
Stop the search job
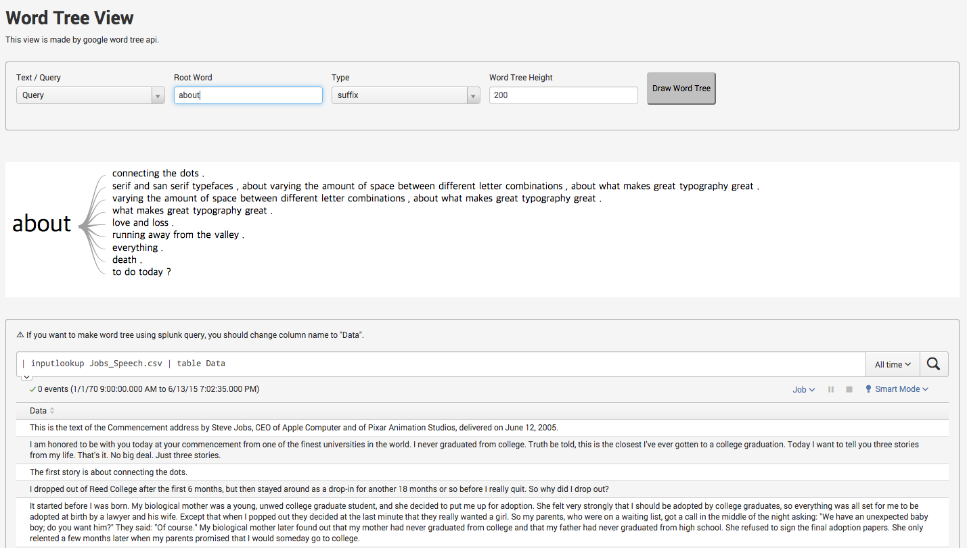coord(849,390)
